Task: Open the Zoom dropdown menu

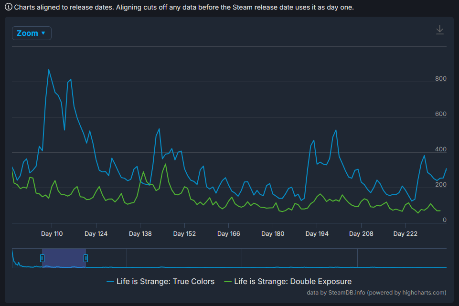Action: click(32, 33)
